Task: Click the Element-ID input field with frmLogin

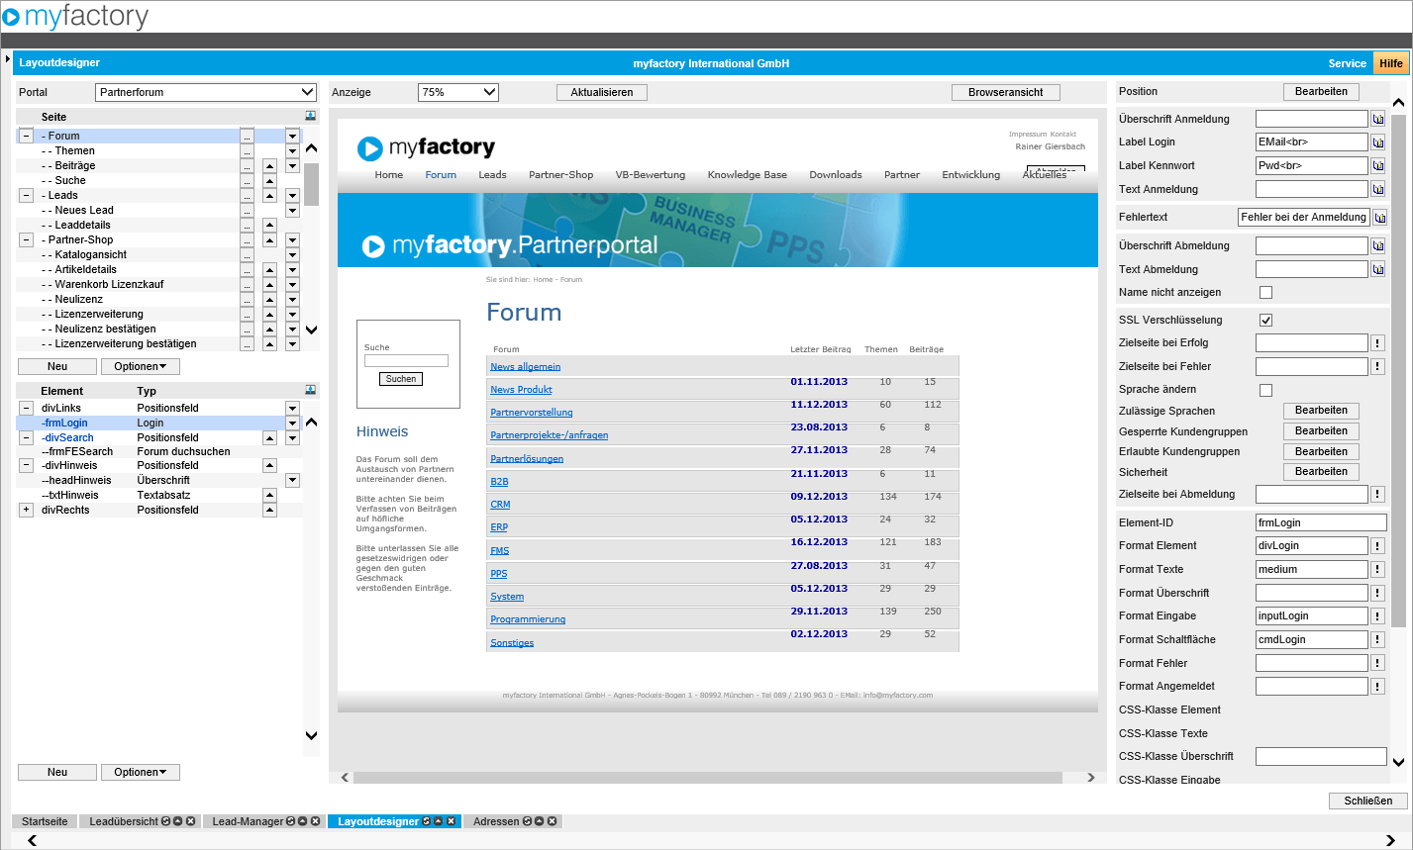Action: pyautogui.click(x=1321, y=522)
